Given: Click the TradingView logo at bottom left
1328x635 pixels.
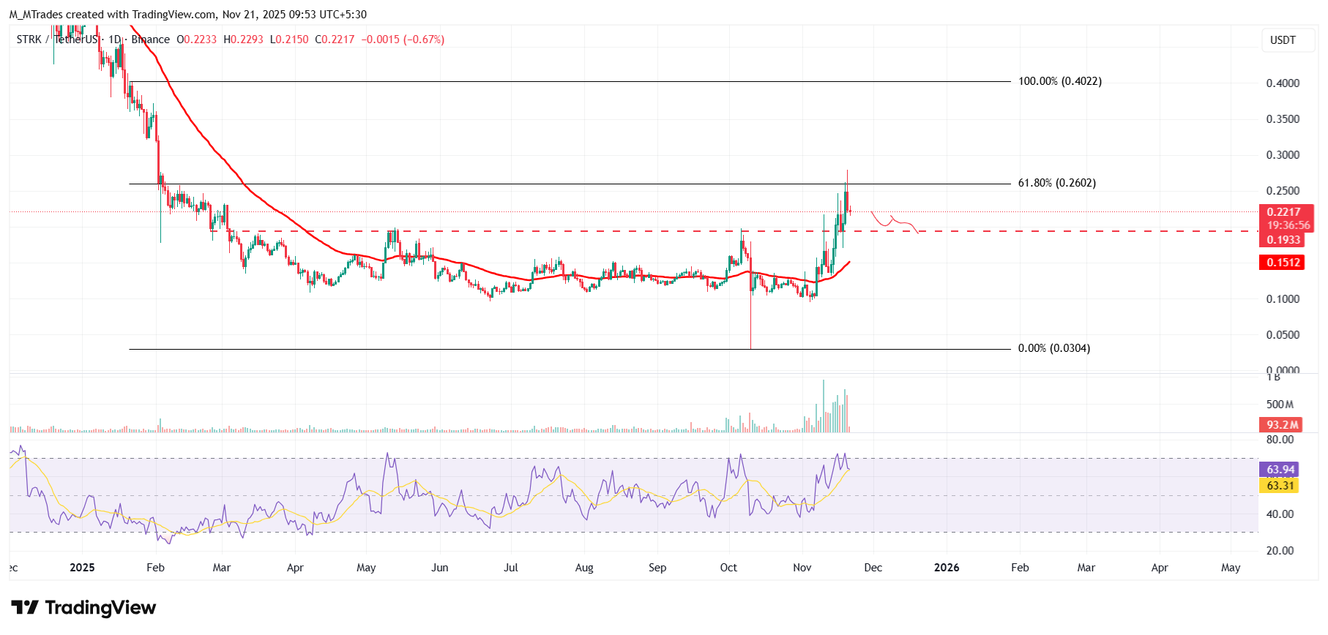Looking at the screenshot, I should click(x=83, y=608).
